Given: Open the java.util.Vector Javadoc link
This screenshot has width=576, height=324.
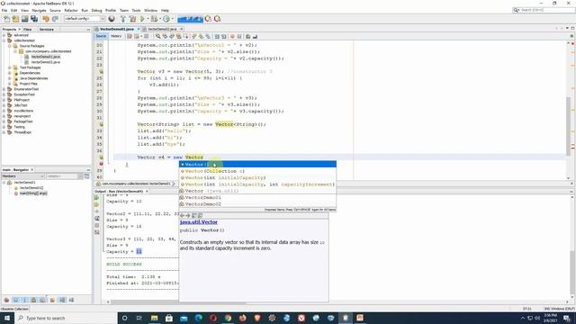Looking at the screenshot, I should tap(199, 222).
